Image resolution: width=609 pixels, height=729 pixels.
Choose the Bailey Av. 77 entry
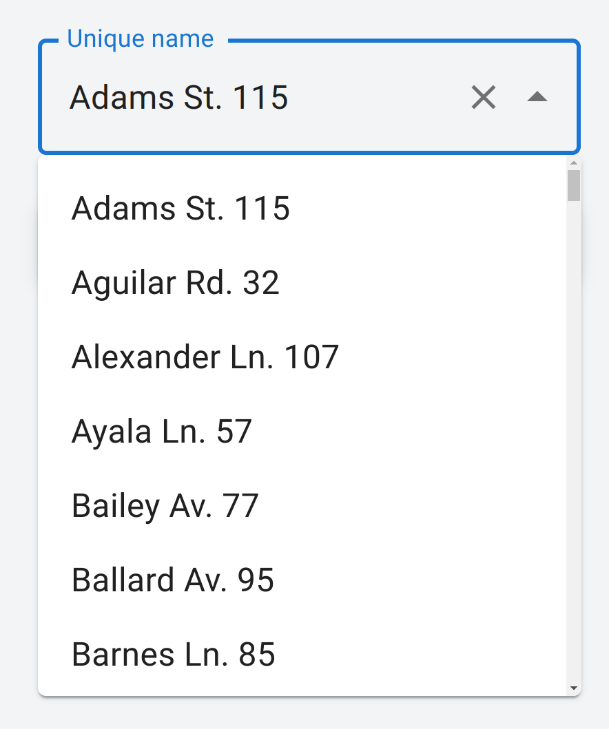pyautogui.click(x=165, y=506)
